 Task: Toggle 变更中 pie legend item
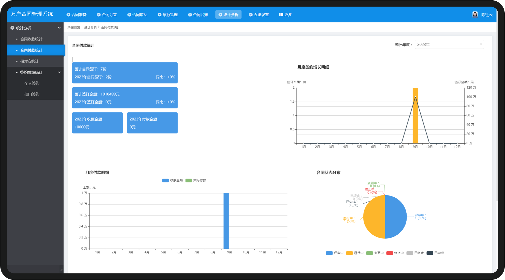point(375,253)
